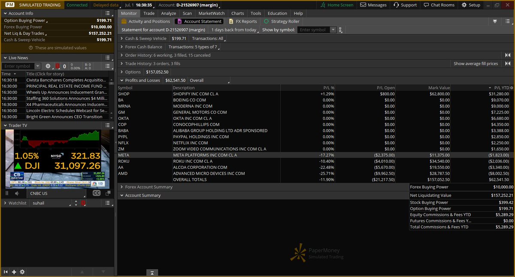Open the Live News panel menu icon
This screenshot has width=515, height=277.
click(109, 58)
